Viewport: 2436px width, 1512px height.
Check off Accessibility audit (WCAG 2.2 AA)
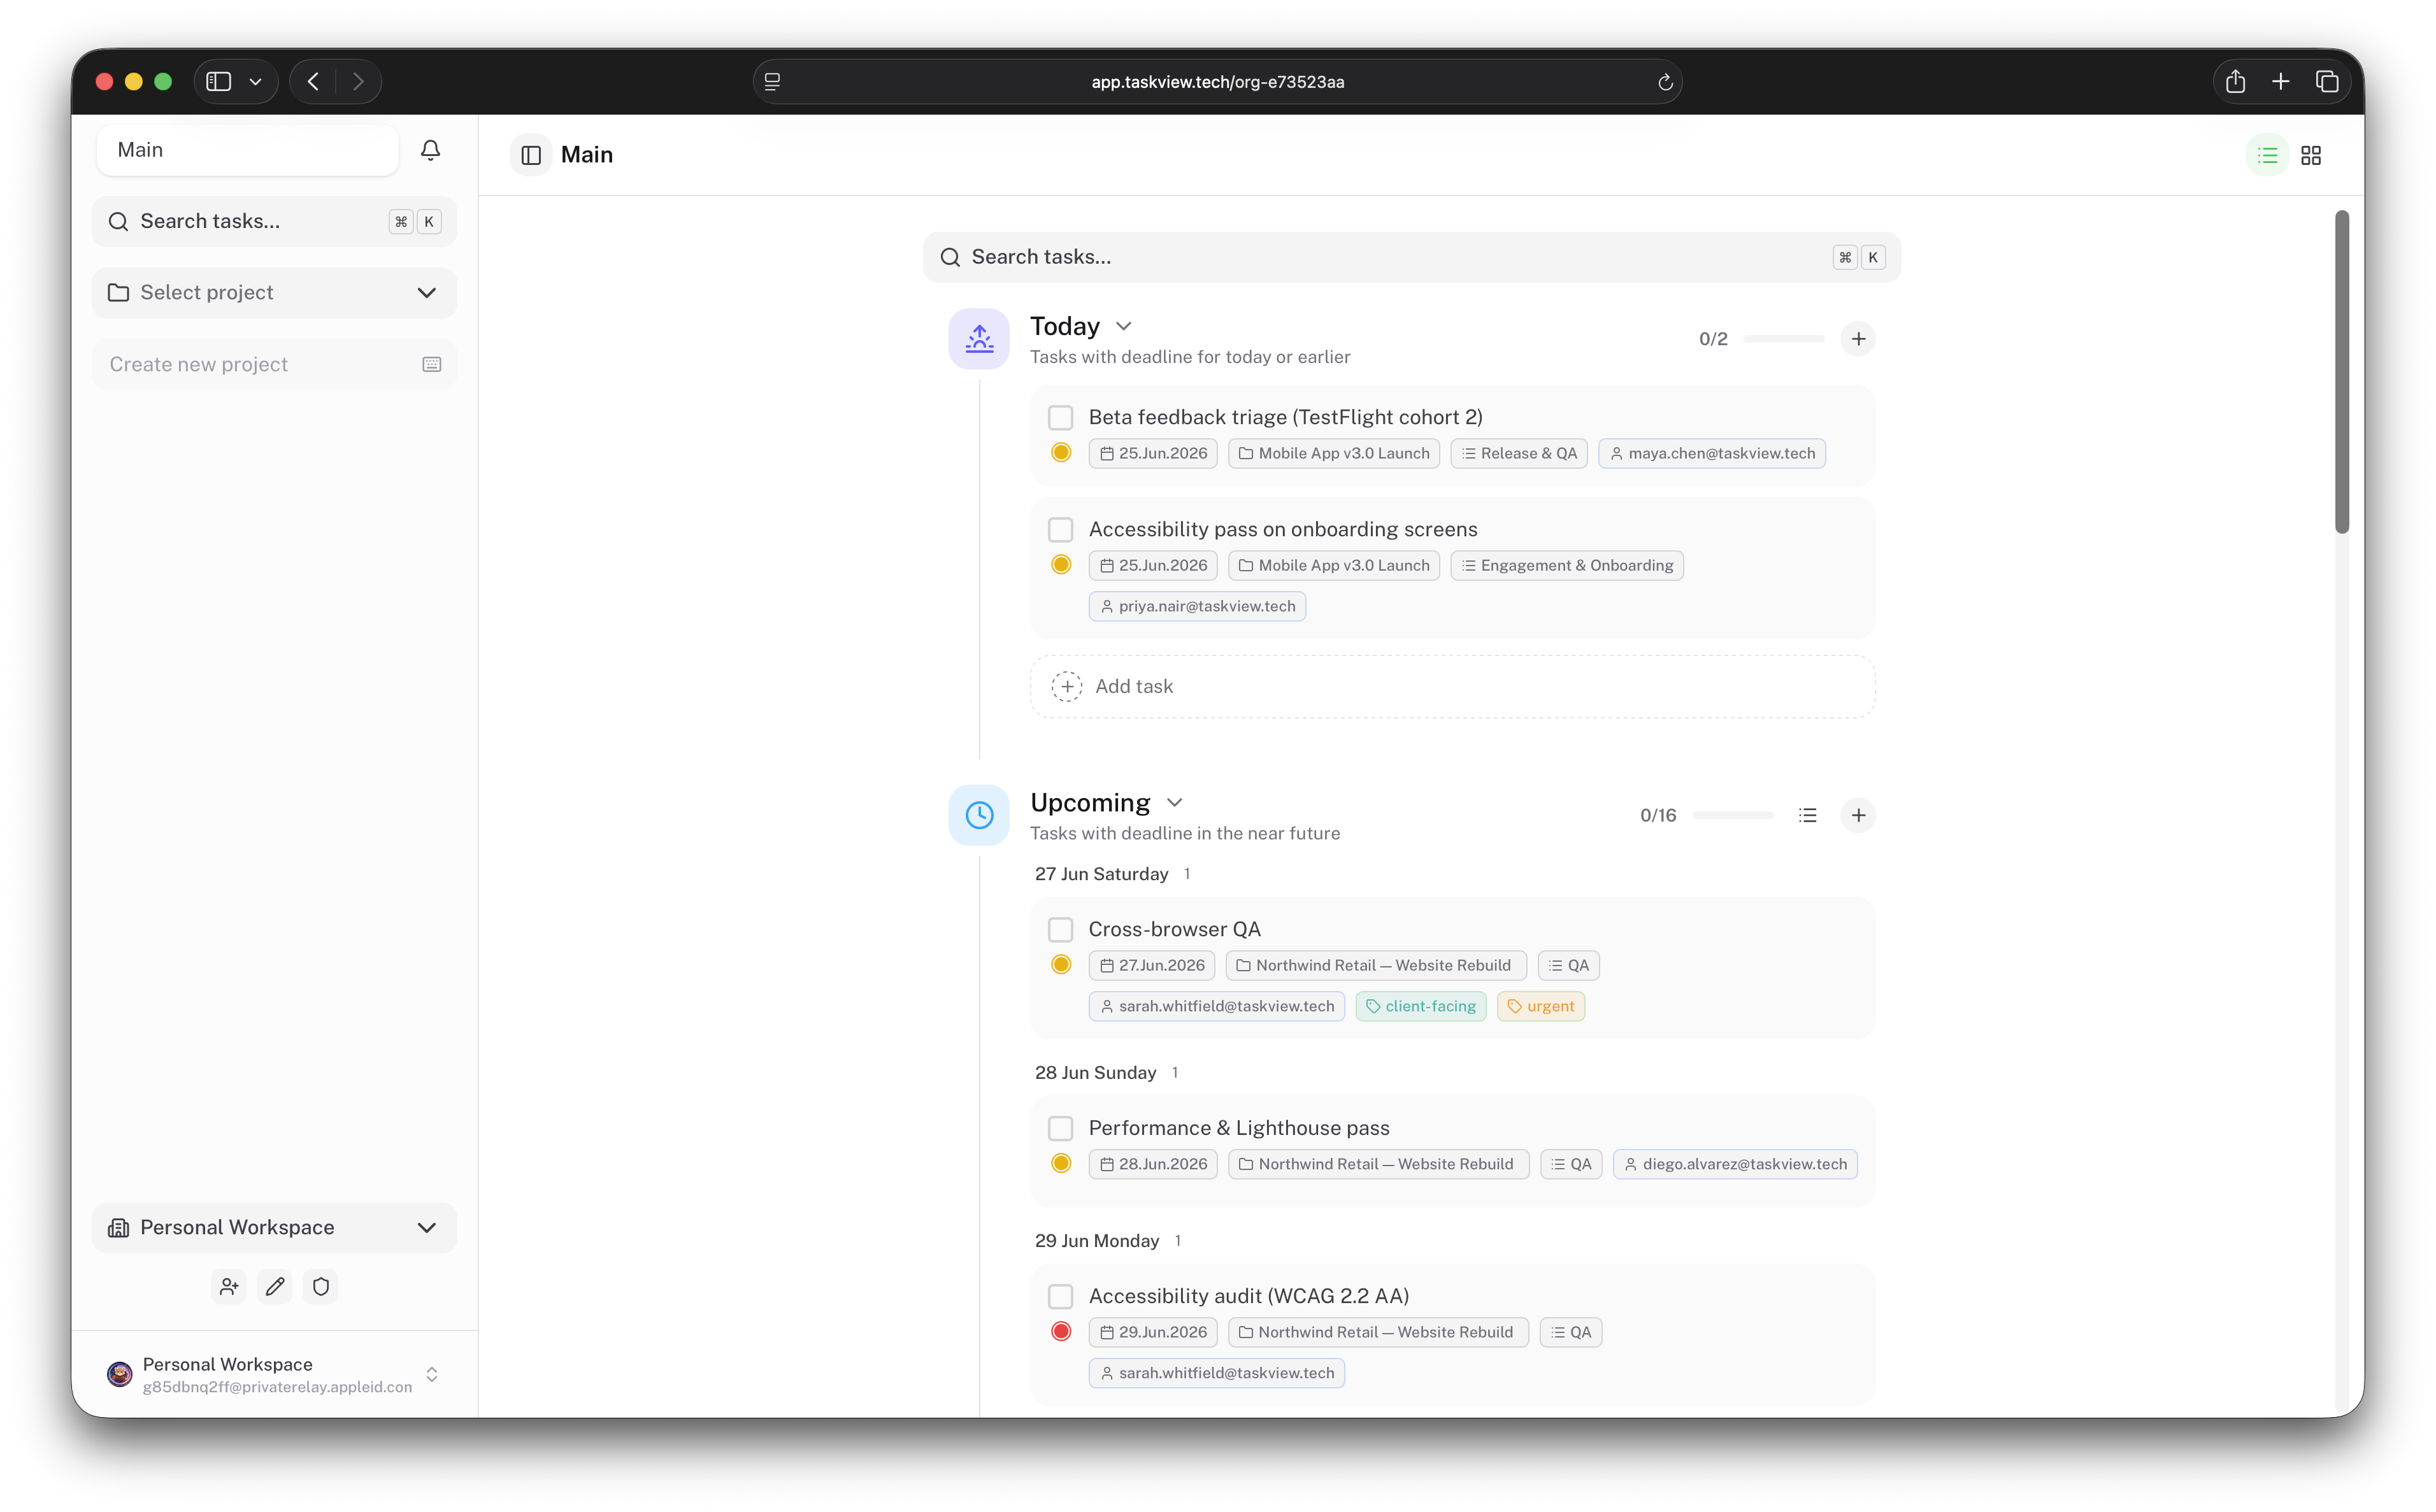pyautogui.click(x=1060, y=1296)
